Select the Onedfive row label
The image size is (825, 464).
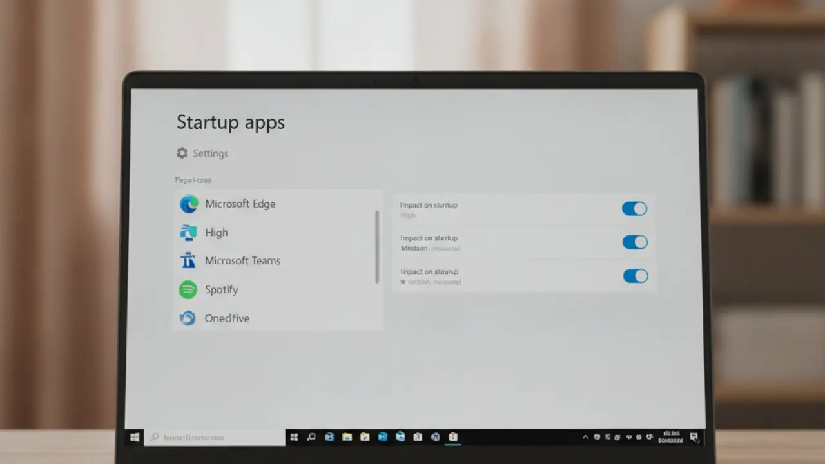tap(227, 318)
